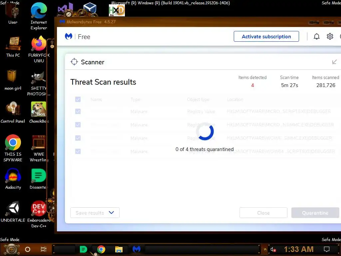341x256 pixels.
Task: Click the Activate subscription button
Action: [x=266, y=36]
